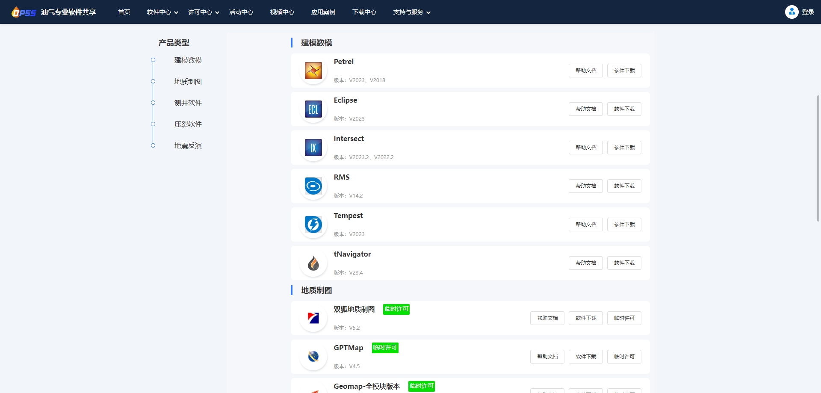This screenshot has width=821, height=393.
Task: Click the 登录 login link
Action: pyautogui.click(x=808, y=12)
